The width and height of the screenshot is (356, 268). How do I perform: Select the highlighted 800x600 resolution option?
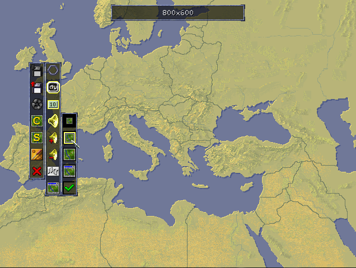coord(69,138)
